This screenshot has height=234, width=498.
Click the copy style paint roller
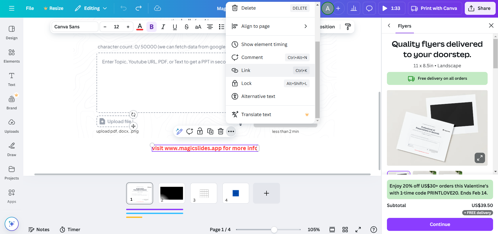(348, 27)
